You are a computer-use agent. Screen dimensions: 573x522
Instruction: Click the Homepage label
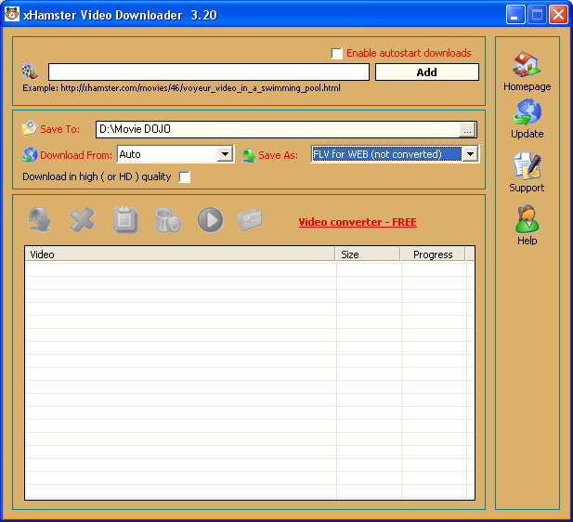coord(527,86)
